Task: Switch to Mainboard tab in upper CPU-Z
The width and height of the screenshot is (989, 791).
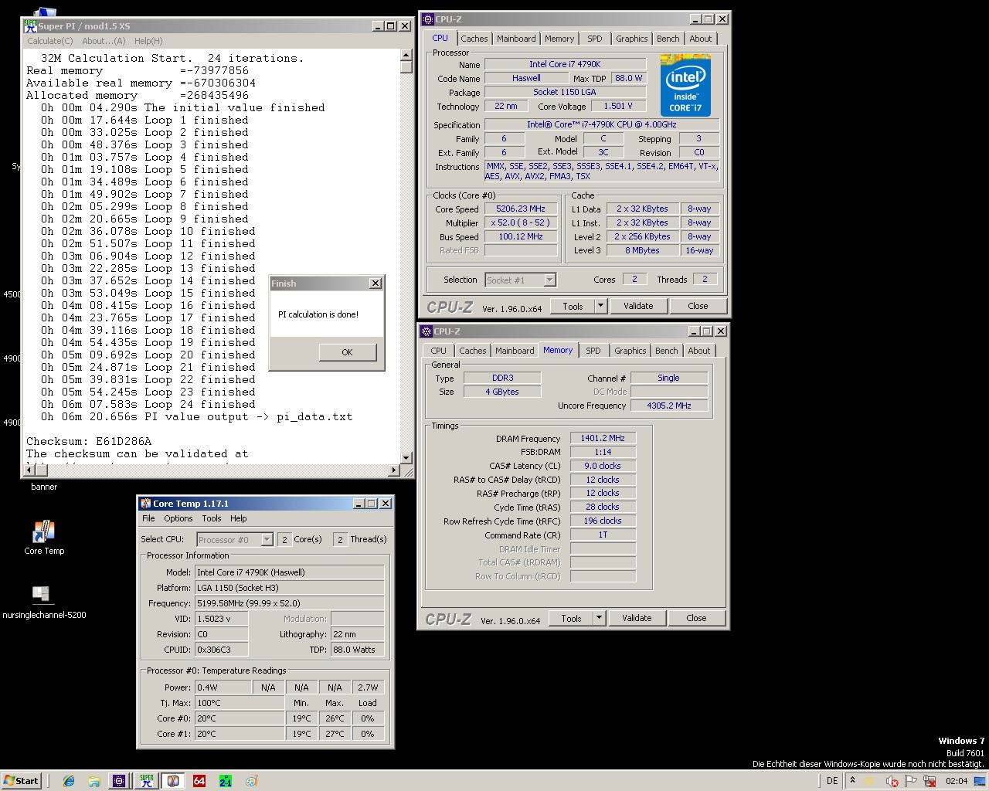Action: [516, 39]
